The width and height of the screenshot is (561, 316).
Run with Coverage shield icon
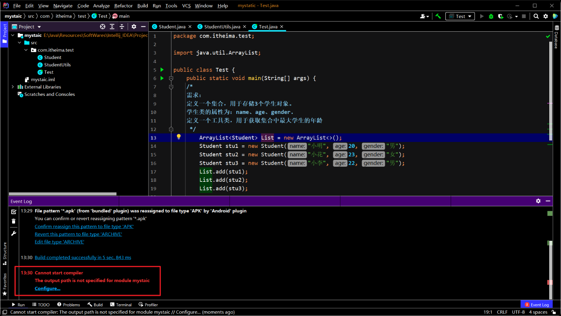coord(501,16)
